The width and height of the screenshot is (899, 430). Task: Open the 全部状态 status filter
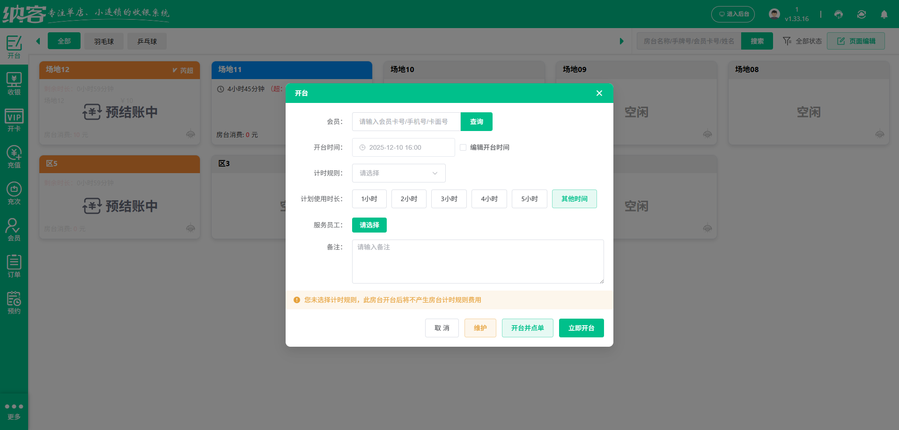click(802, 41)
